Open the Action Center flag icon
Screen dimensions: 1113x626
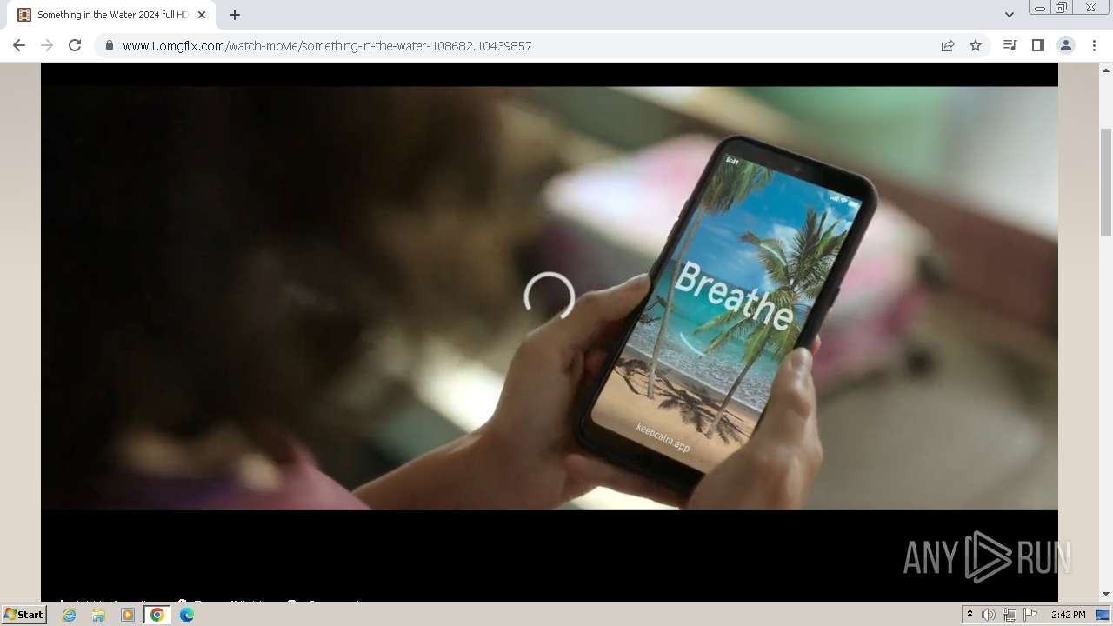(x=1030, y=615)
